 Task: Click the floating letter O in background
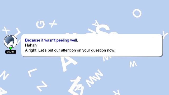pos(137,13)
